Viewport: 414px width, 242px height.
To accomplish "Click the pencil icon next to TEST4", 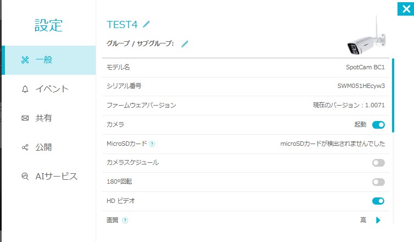I will tap(146, 24).
